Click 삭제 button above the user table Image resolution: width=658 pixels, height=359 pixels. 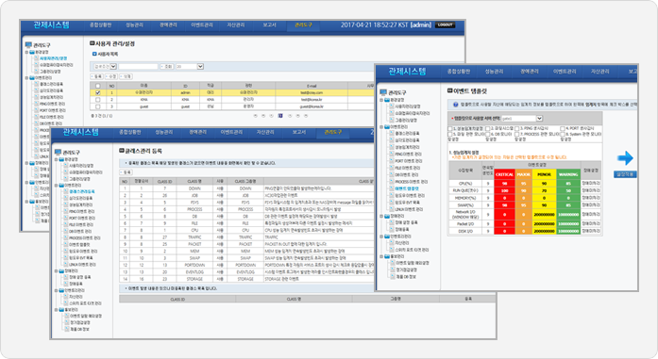tap(126, 76)
